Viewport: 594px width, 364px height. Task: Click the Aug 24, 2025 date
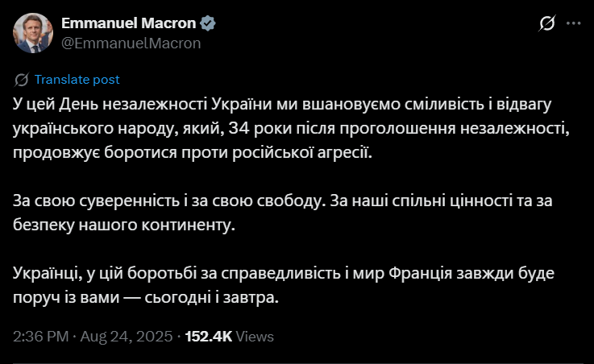point(128,337)
